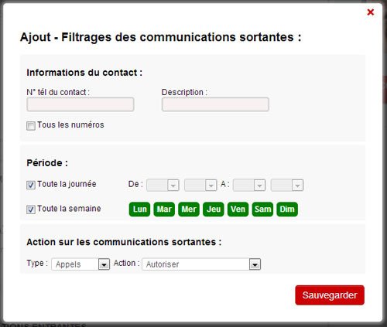
Task: Toggle the Ven day button
Action: 238,209
